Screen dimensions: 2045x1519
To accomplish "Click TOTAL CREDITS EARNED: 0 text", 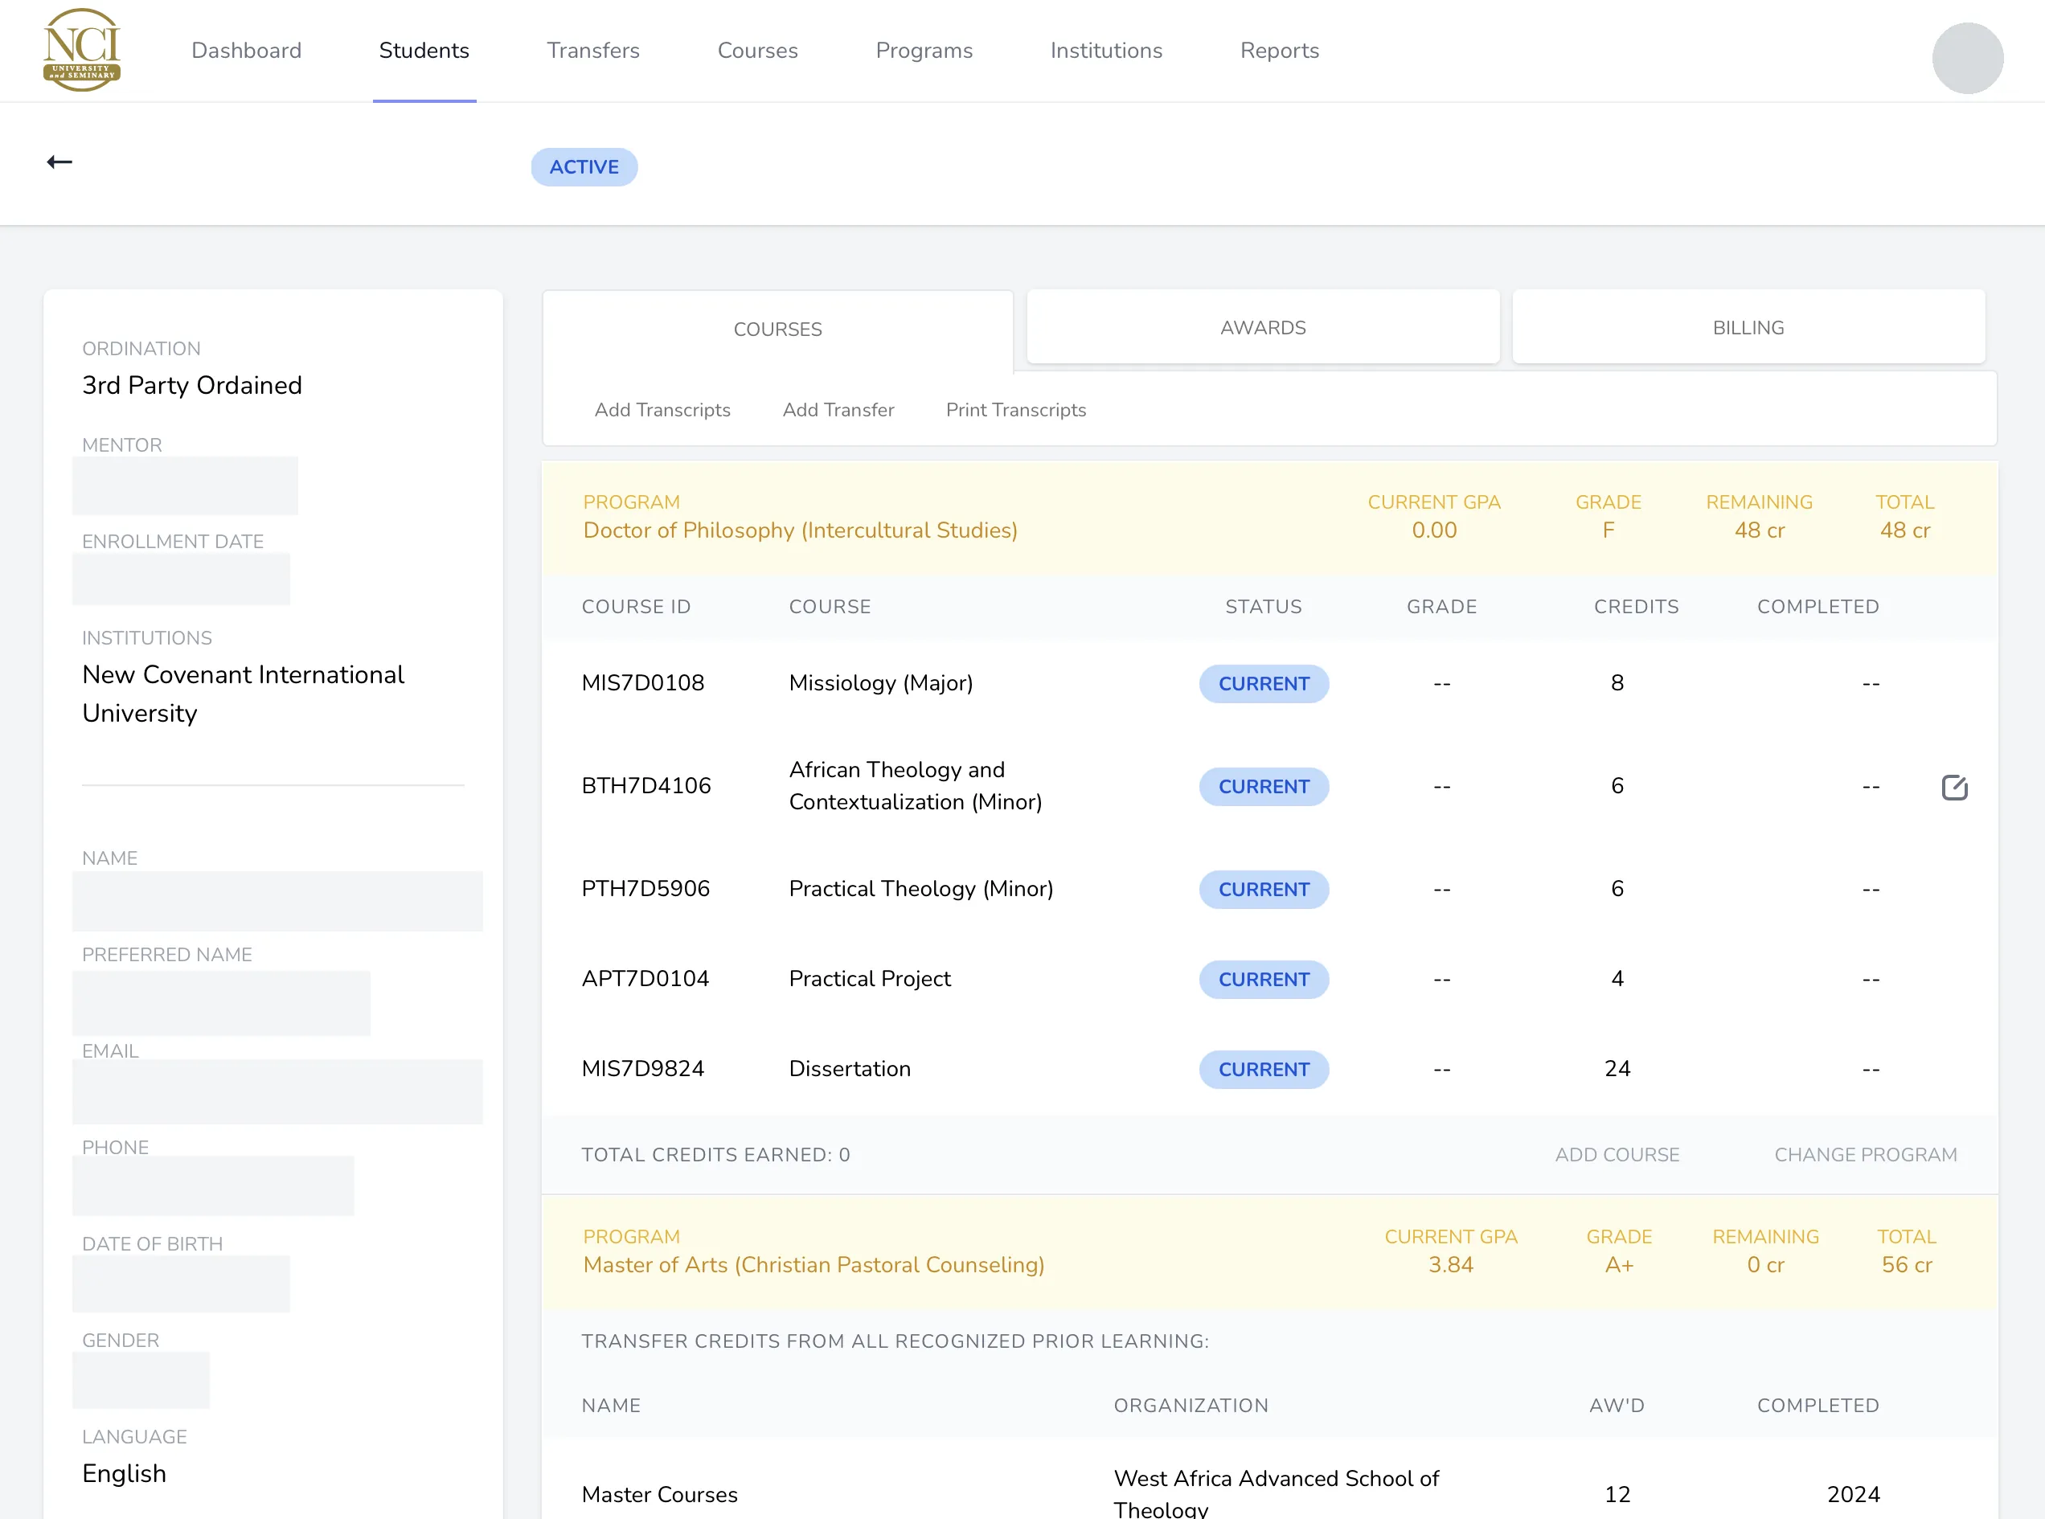I will 715,1155.
